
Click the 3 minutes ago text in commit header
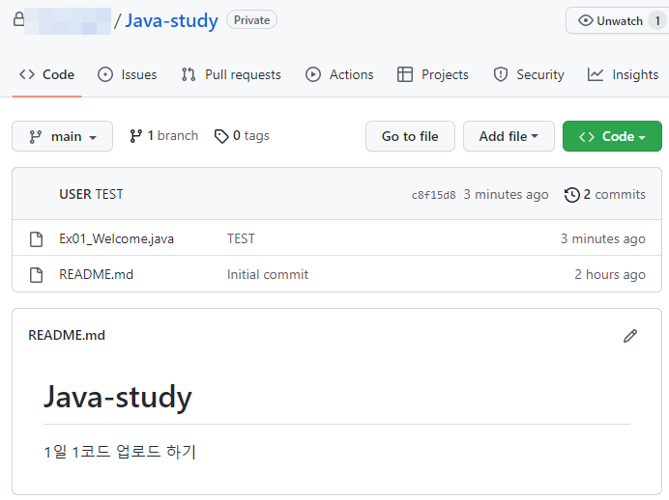click(x=506, y=194)
